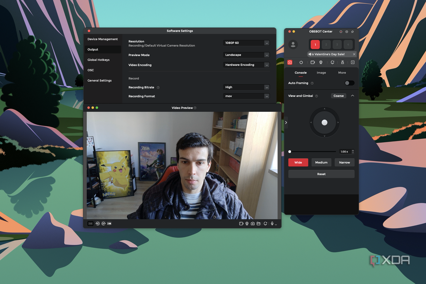Rotate the preview 90 degrees clockwise
The height and width of the screenshot is (284, 426).
104,224
